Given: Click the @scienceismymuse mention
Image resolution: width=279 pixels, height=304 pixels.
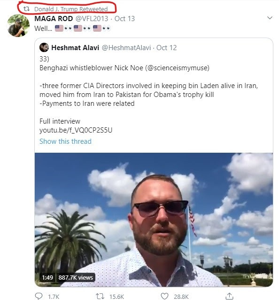Looking at the screenshot, I should pyautogui.click(x=177, y=68).
